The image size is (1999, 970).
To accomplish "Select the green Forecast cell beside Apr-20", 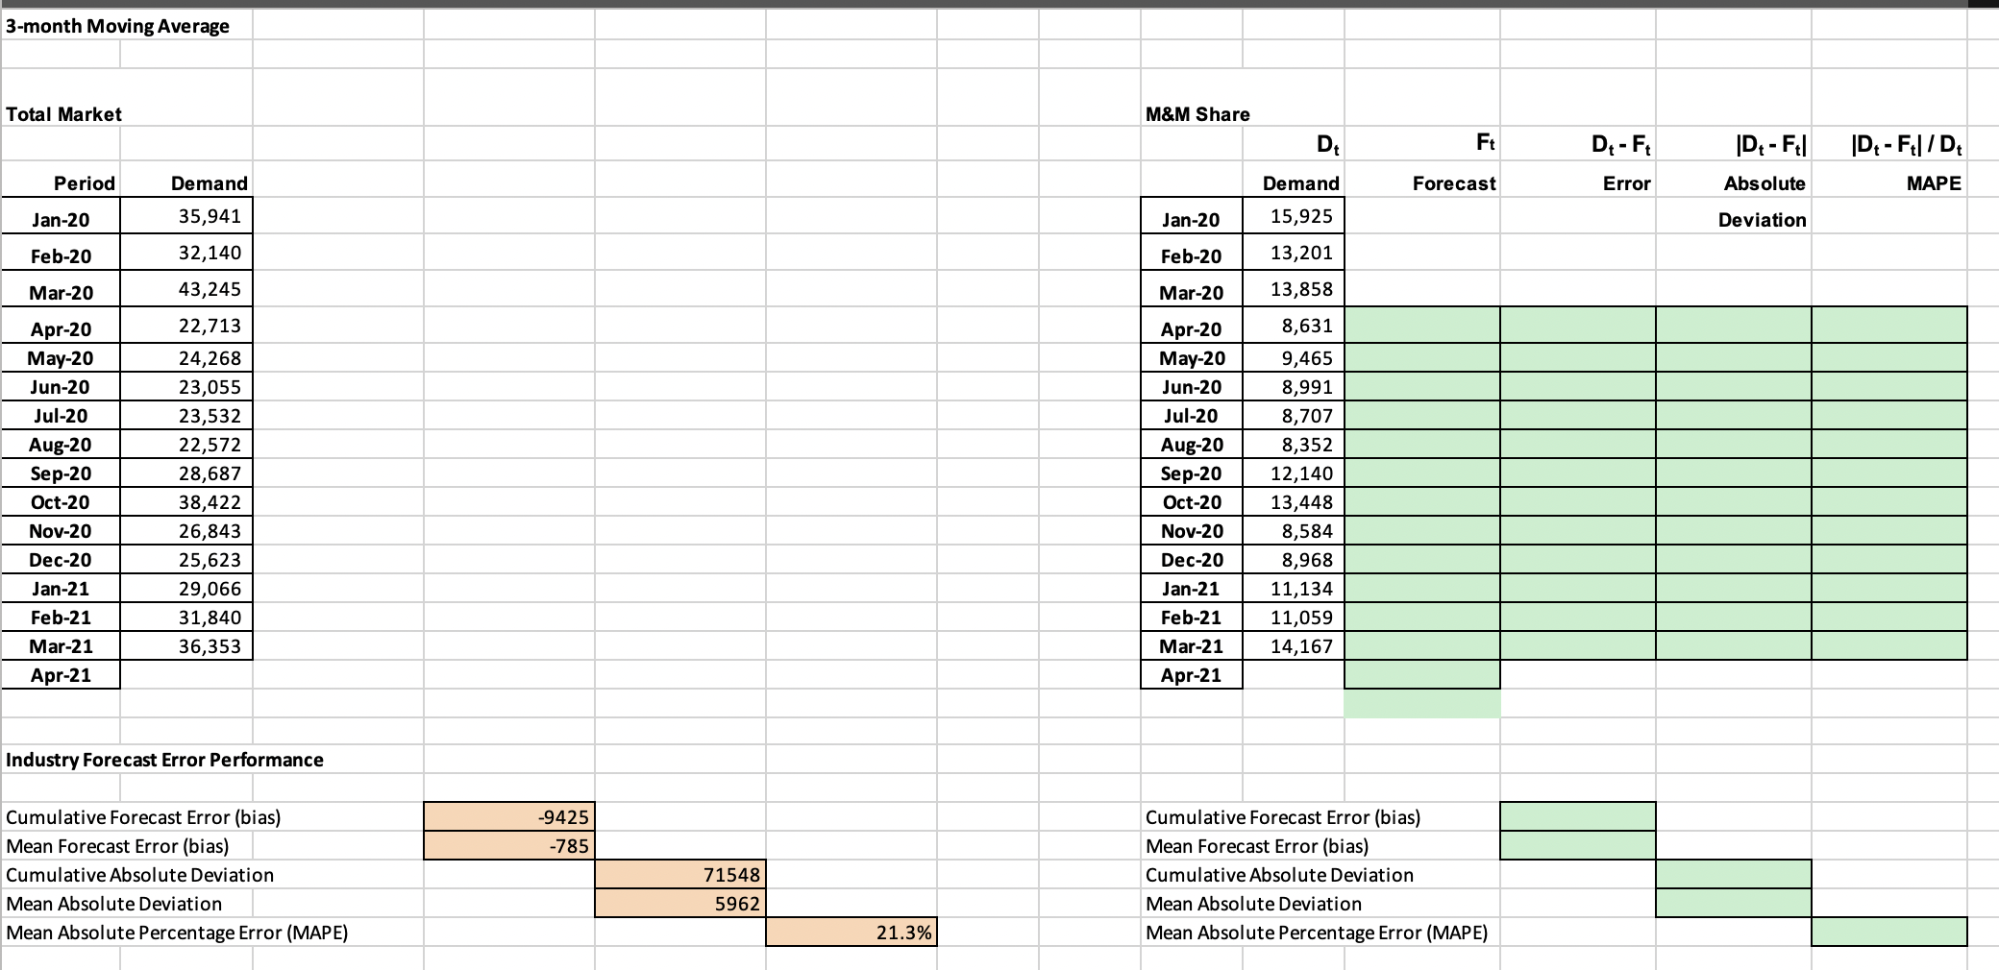I will click(1422, 326).
